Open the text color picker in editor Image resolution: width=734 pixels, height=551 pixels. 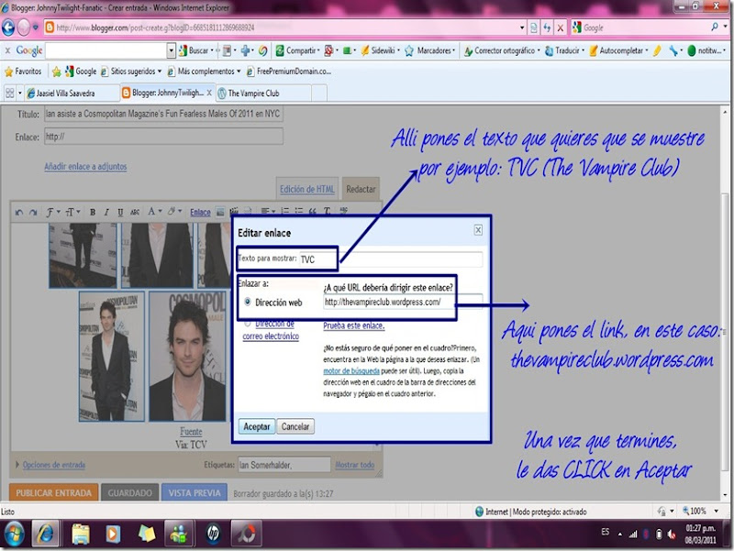[x=154, y=212]
